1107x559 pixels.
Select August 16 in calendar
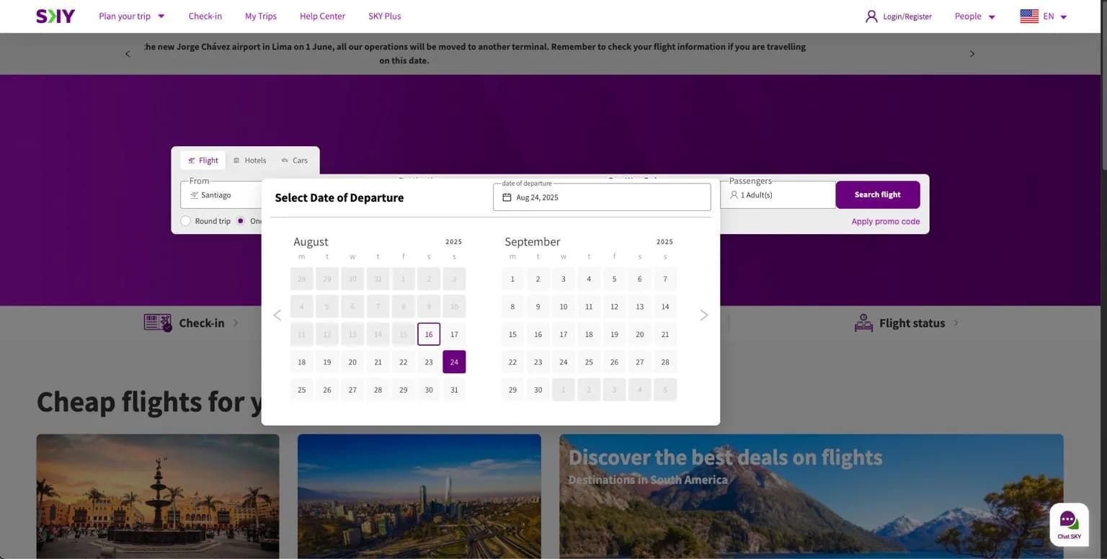click(429, 334)
